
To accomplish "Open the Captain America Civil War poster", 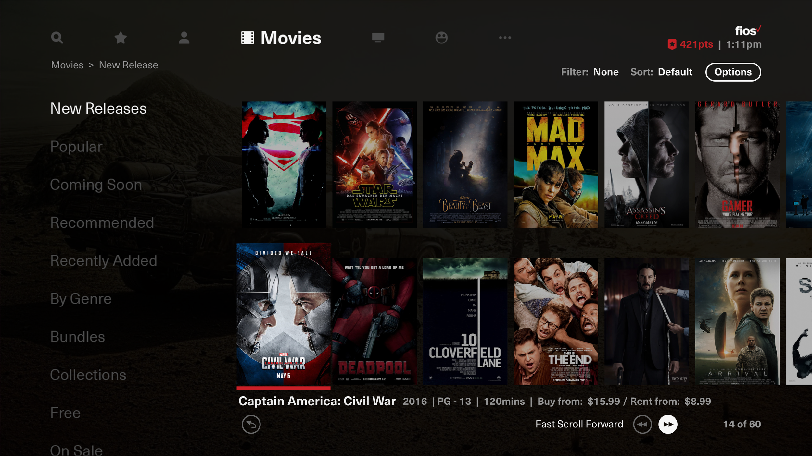I will (x=284, y=316).
